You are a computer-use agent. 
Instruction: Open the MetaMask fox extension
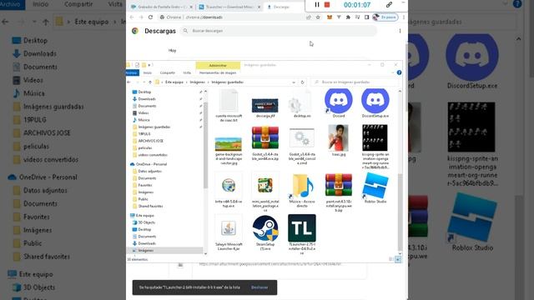click(x=329, y=17)
